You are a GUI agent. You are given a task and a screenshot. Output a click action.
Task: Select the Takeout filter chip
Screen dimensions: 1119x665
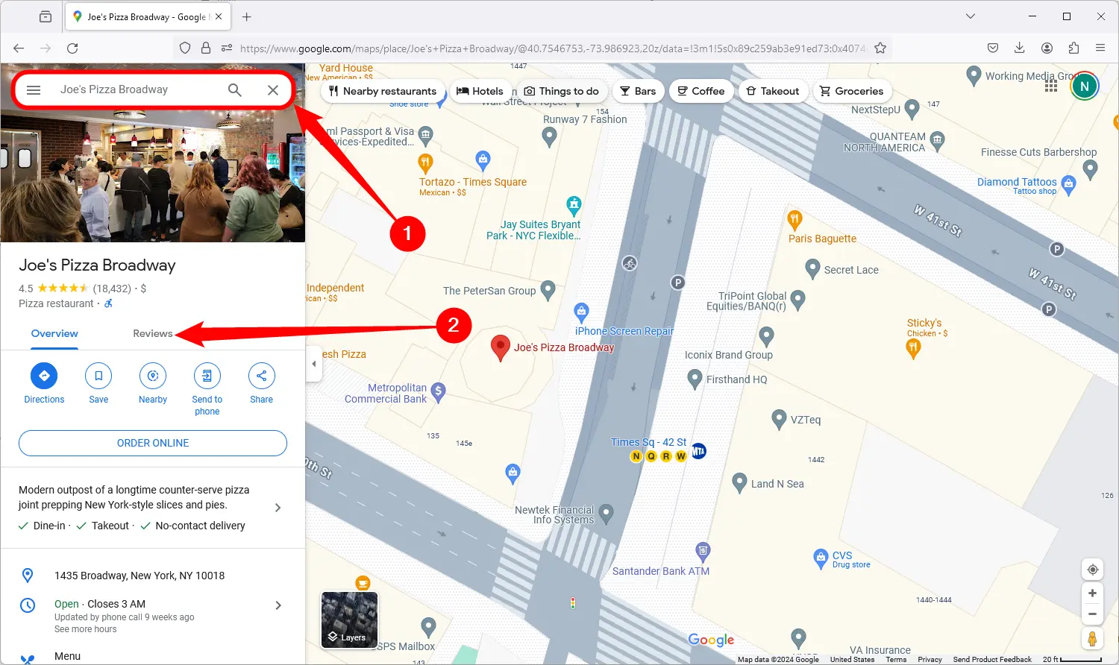coord(772,91)
